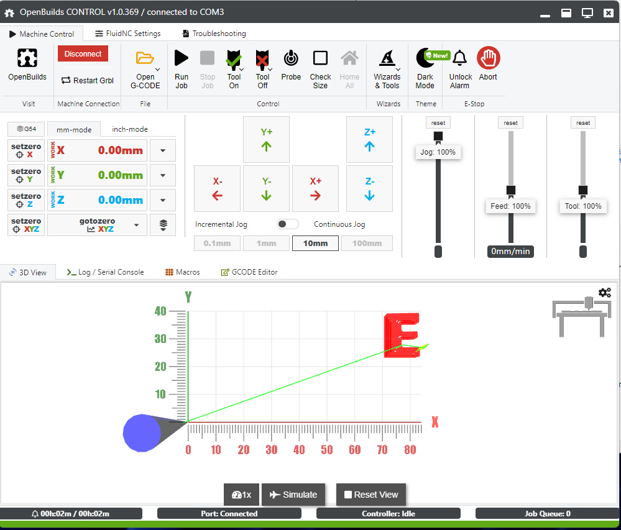Click the machine preview thumbnail
Image resolution: width=621 pixels, height=530 pixels.
click(581, 317)
